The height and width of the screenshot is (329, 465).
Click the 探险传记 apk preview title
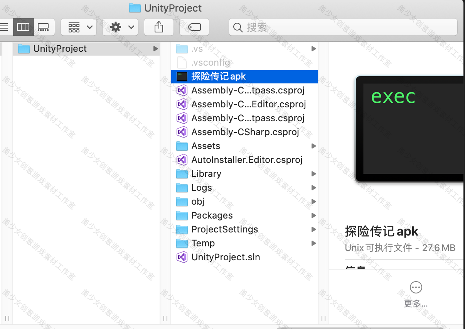click(382, 231)
